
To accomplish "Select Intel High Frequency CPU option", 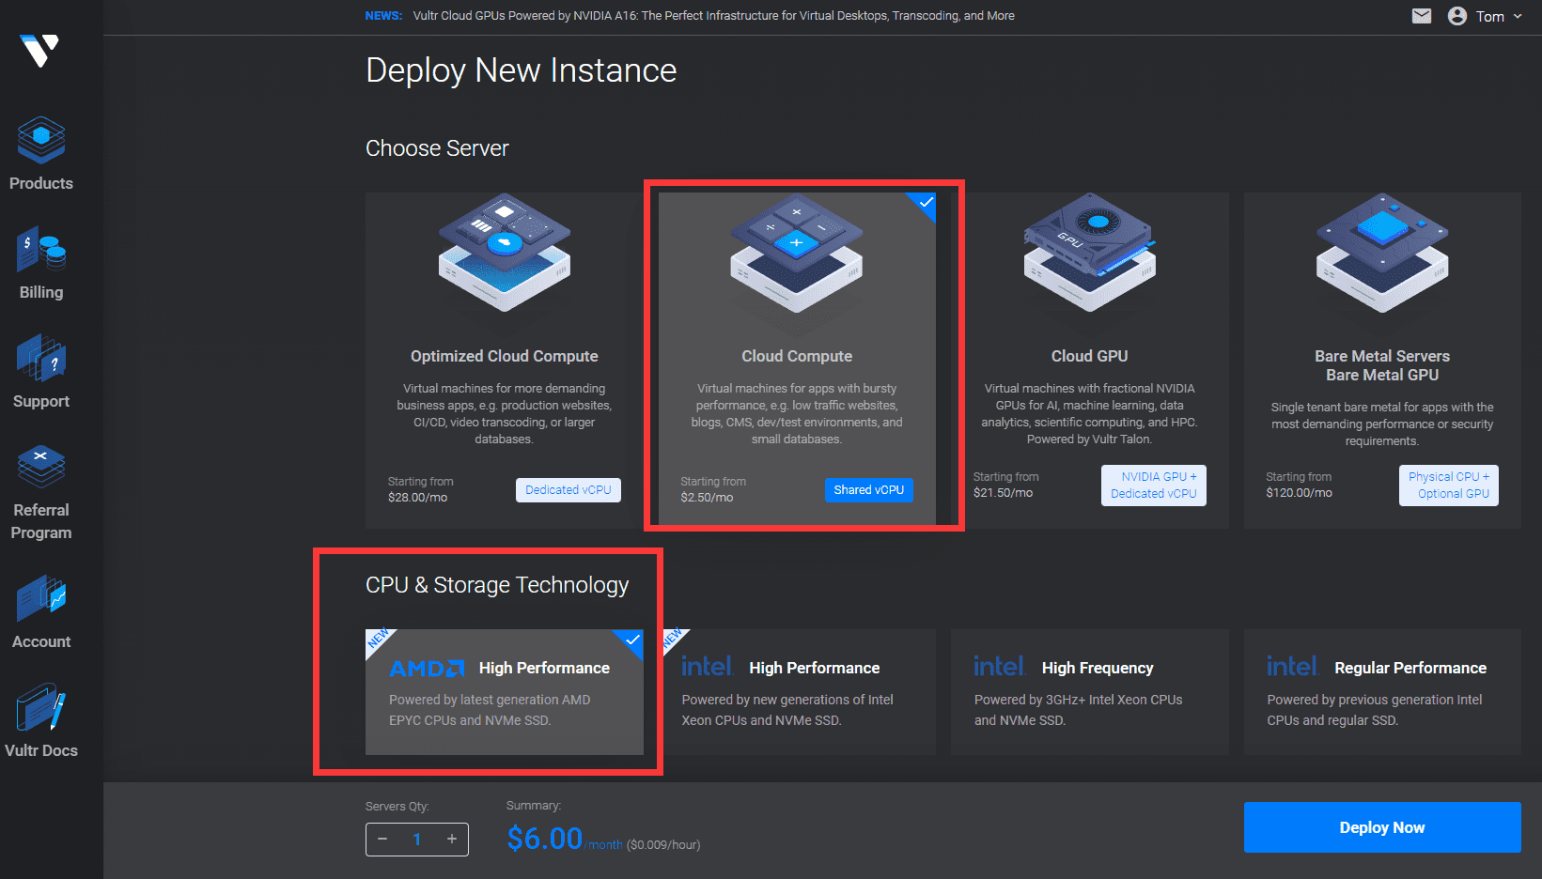I will 1090,692.
